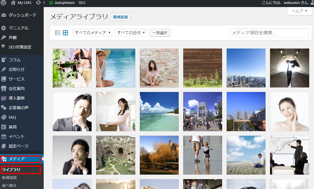Image resolution: width=314 pixels, height=189 pixels.
Task: Click the メディア camera-music icon
Action: (x=4, y=159)
